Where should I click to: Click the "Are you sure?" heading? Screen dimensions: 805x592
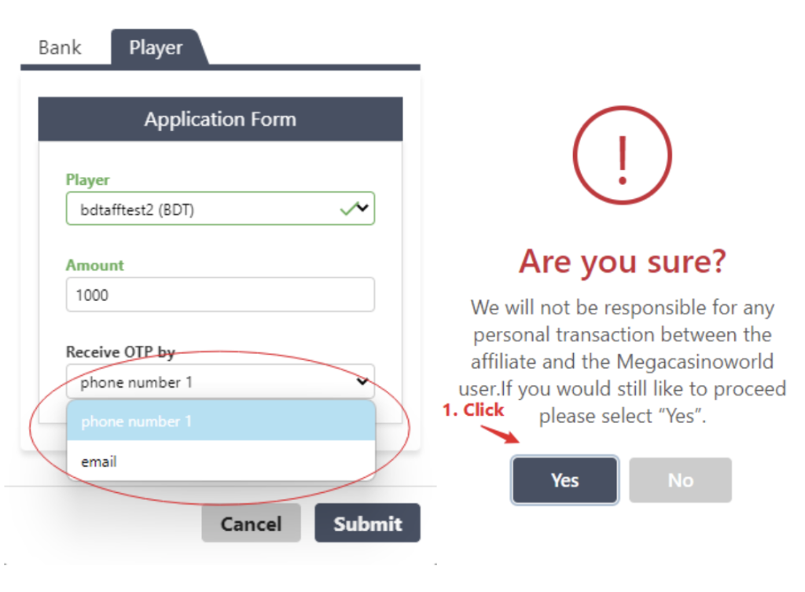(x=622, y=262)
